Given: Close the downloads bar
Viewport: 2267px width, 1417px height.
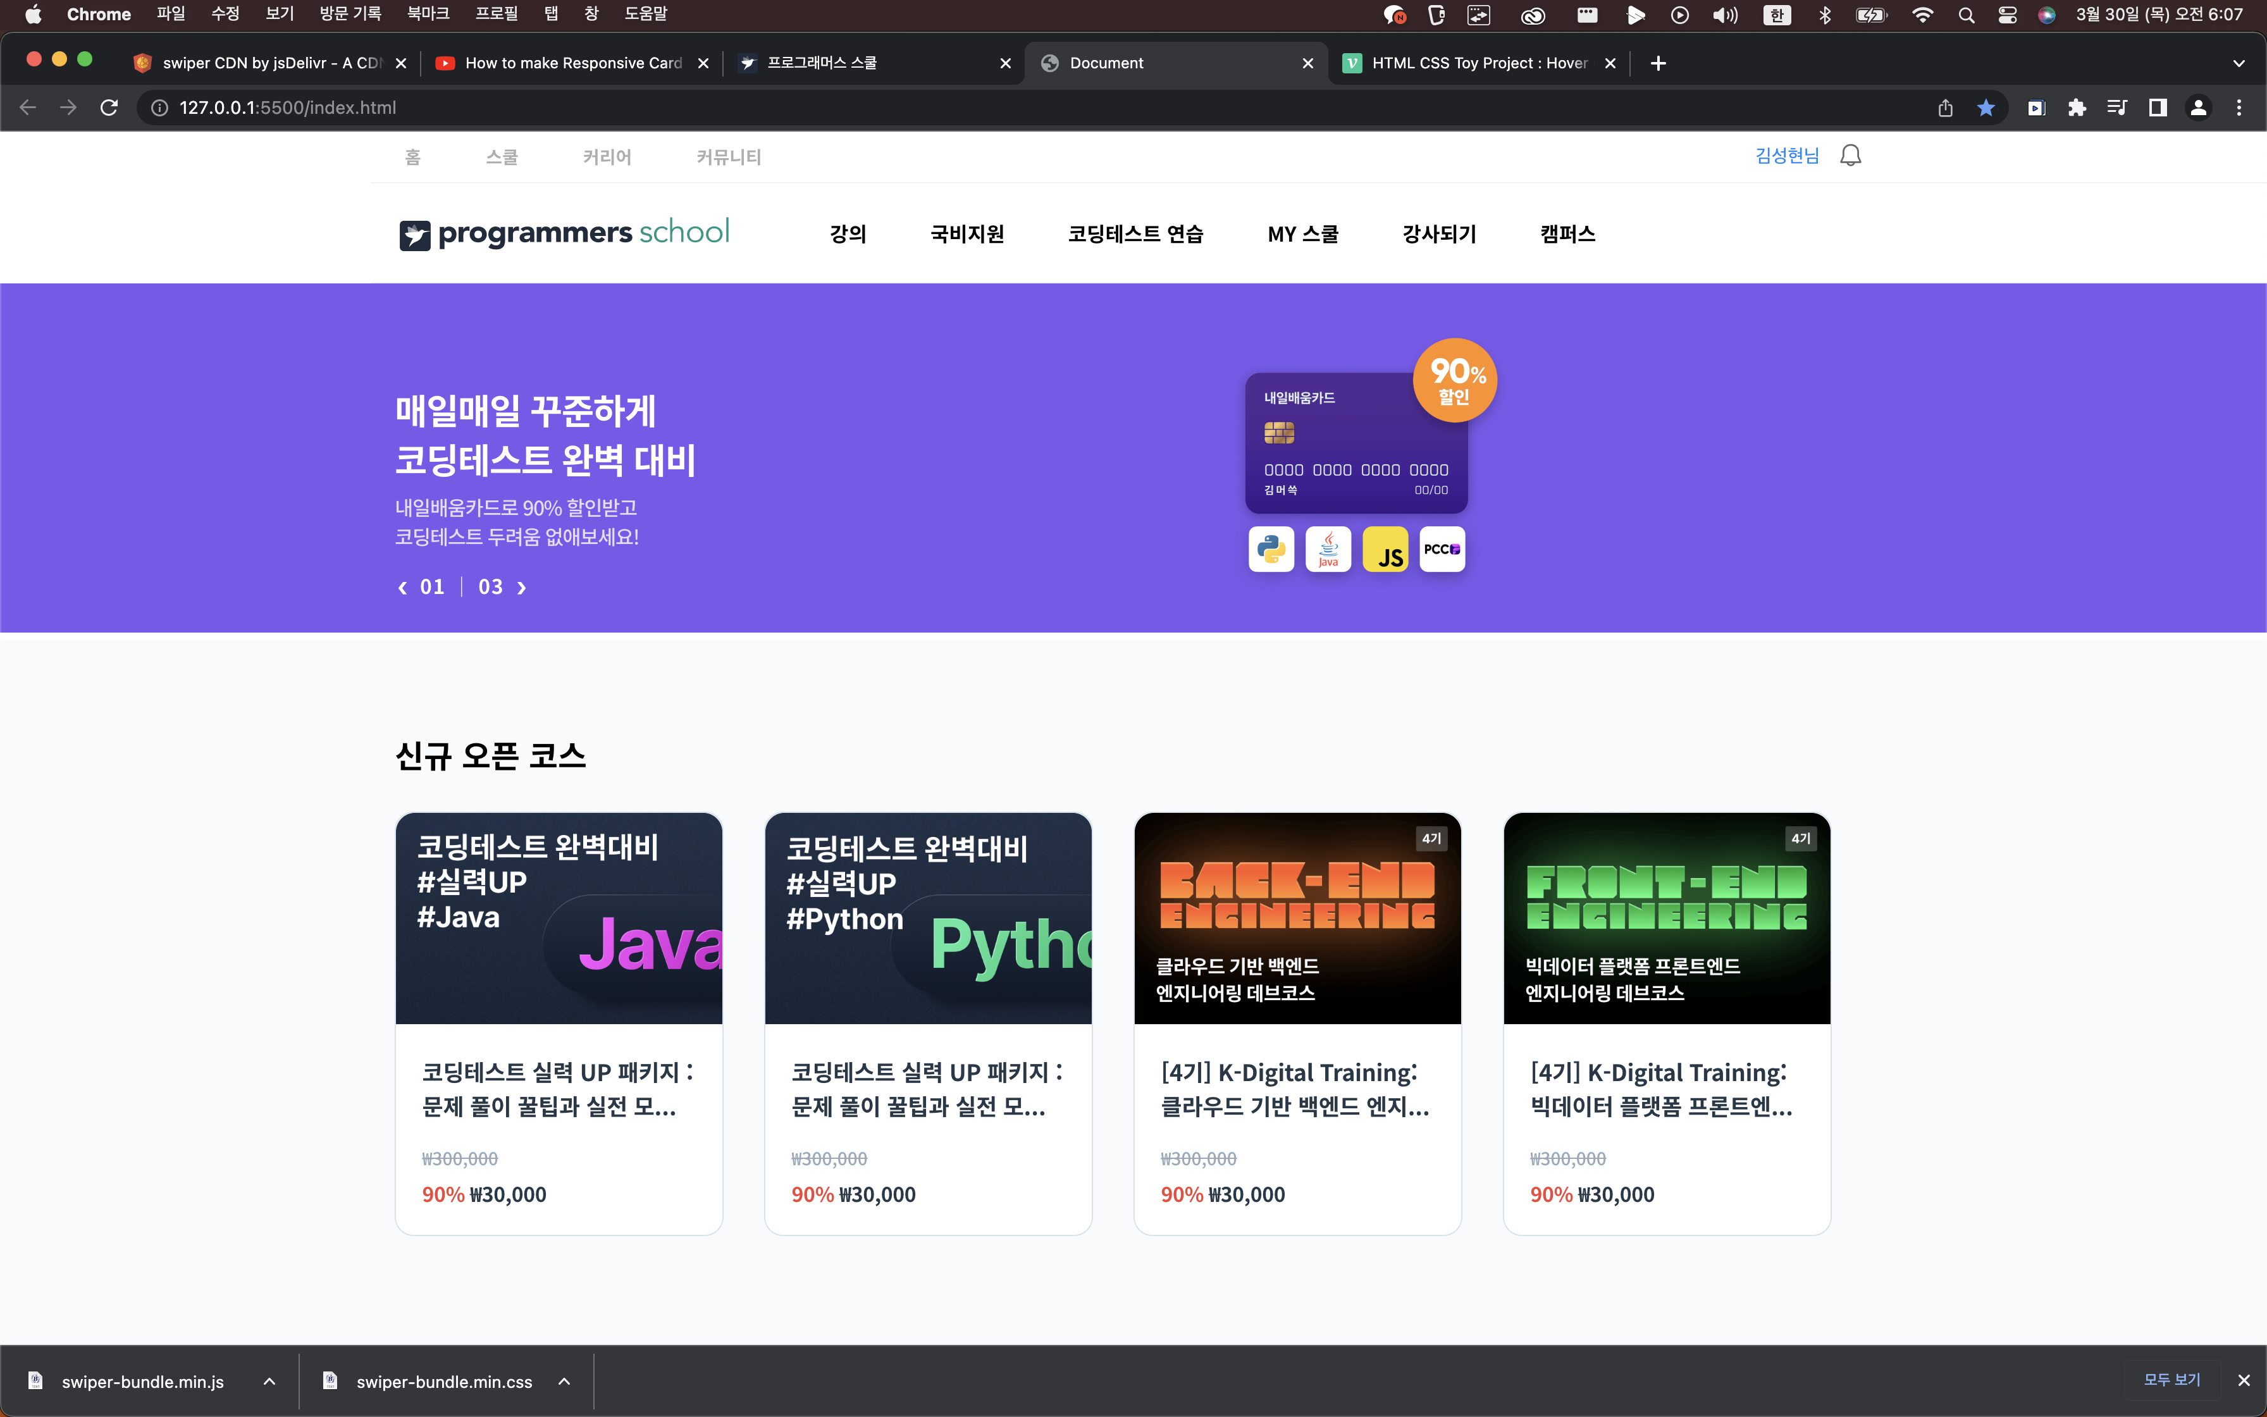Looking at the screenshot, I should 2244,1380.
